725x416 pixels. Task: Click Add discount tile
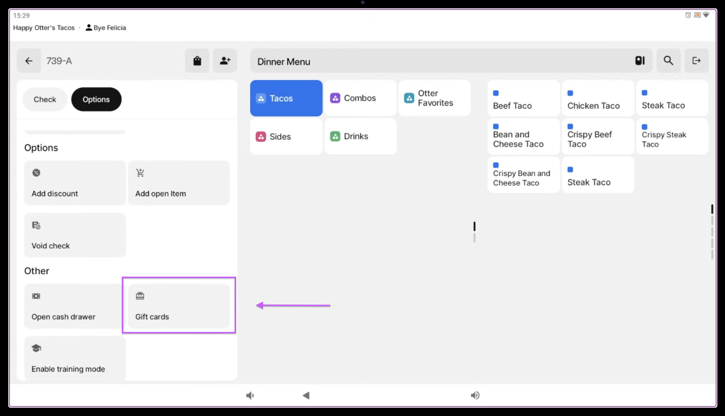point(75,183)
